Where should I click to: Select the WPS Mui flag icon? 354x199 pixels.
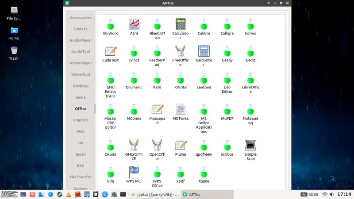(x=134, y=172)
